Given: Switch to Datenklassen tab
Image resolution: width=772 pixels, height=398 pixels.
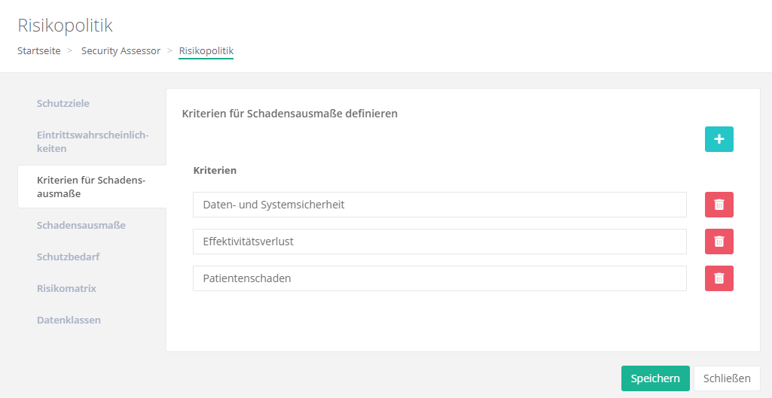Looking at the screenshot, I should click(x=69, y=320).
